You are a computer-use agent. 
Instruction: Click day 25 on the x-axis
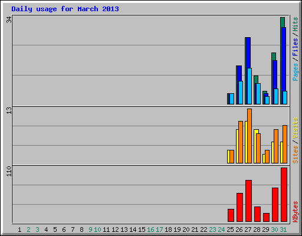coord(230,230)
